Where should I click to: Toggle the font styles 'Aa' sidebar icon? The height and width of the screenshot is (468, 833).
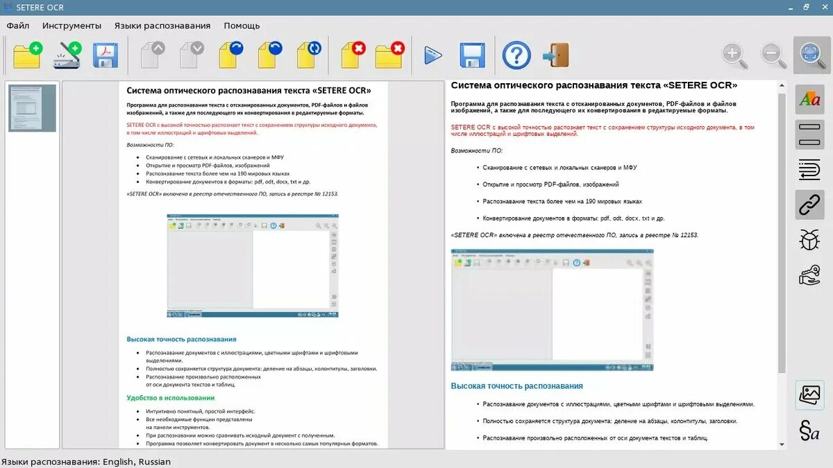(809, 100)
